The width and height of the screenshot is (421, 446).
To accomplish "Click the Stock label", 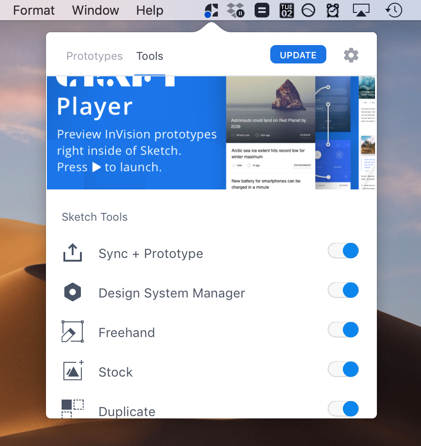I will click(116, 372).
